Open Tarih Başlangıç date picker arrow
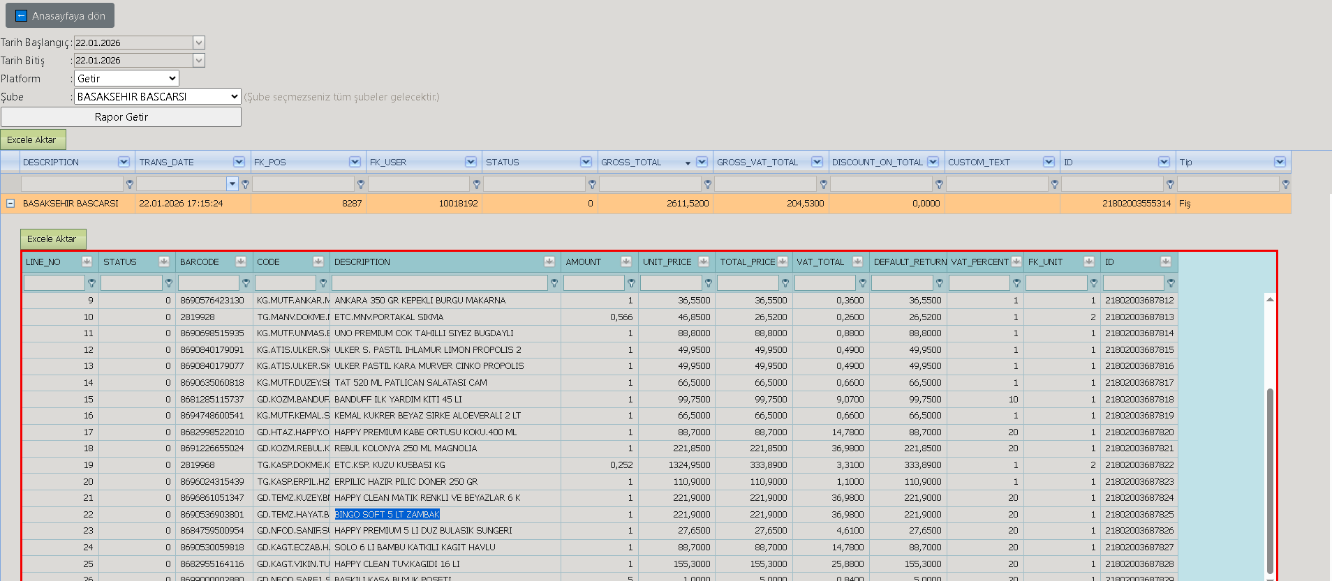Screen dimensions: 1332x581 tap(199, 43)
